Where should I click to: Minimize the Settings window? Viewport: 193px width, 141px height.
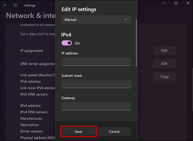tap(164, 3)
